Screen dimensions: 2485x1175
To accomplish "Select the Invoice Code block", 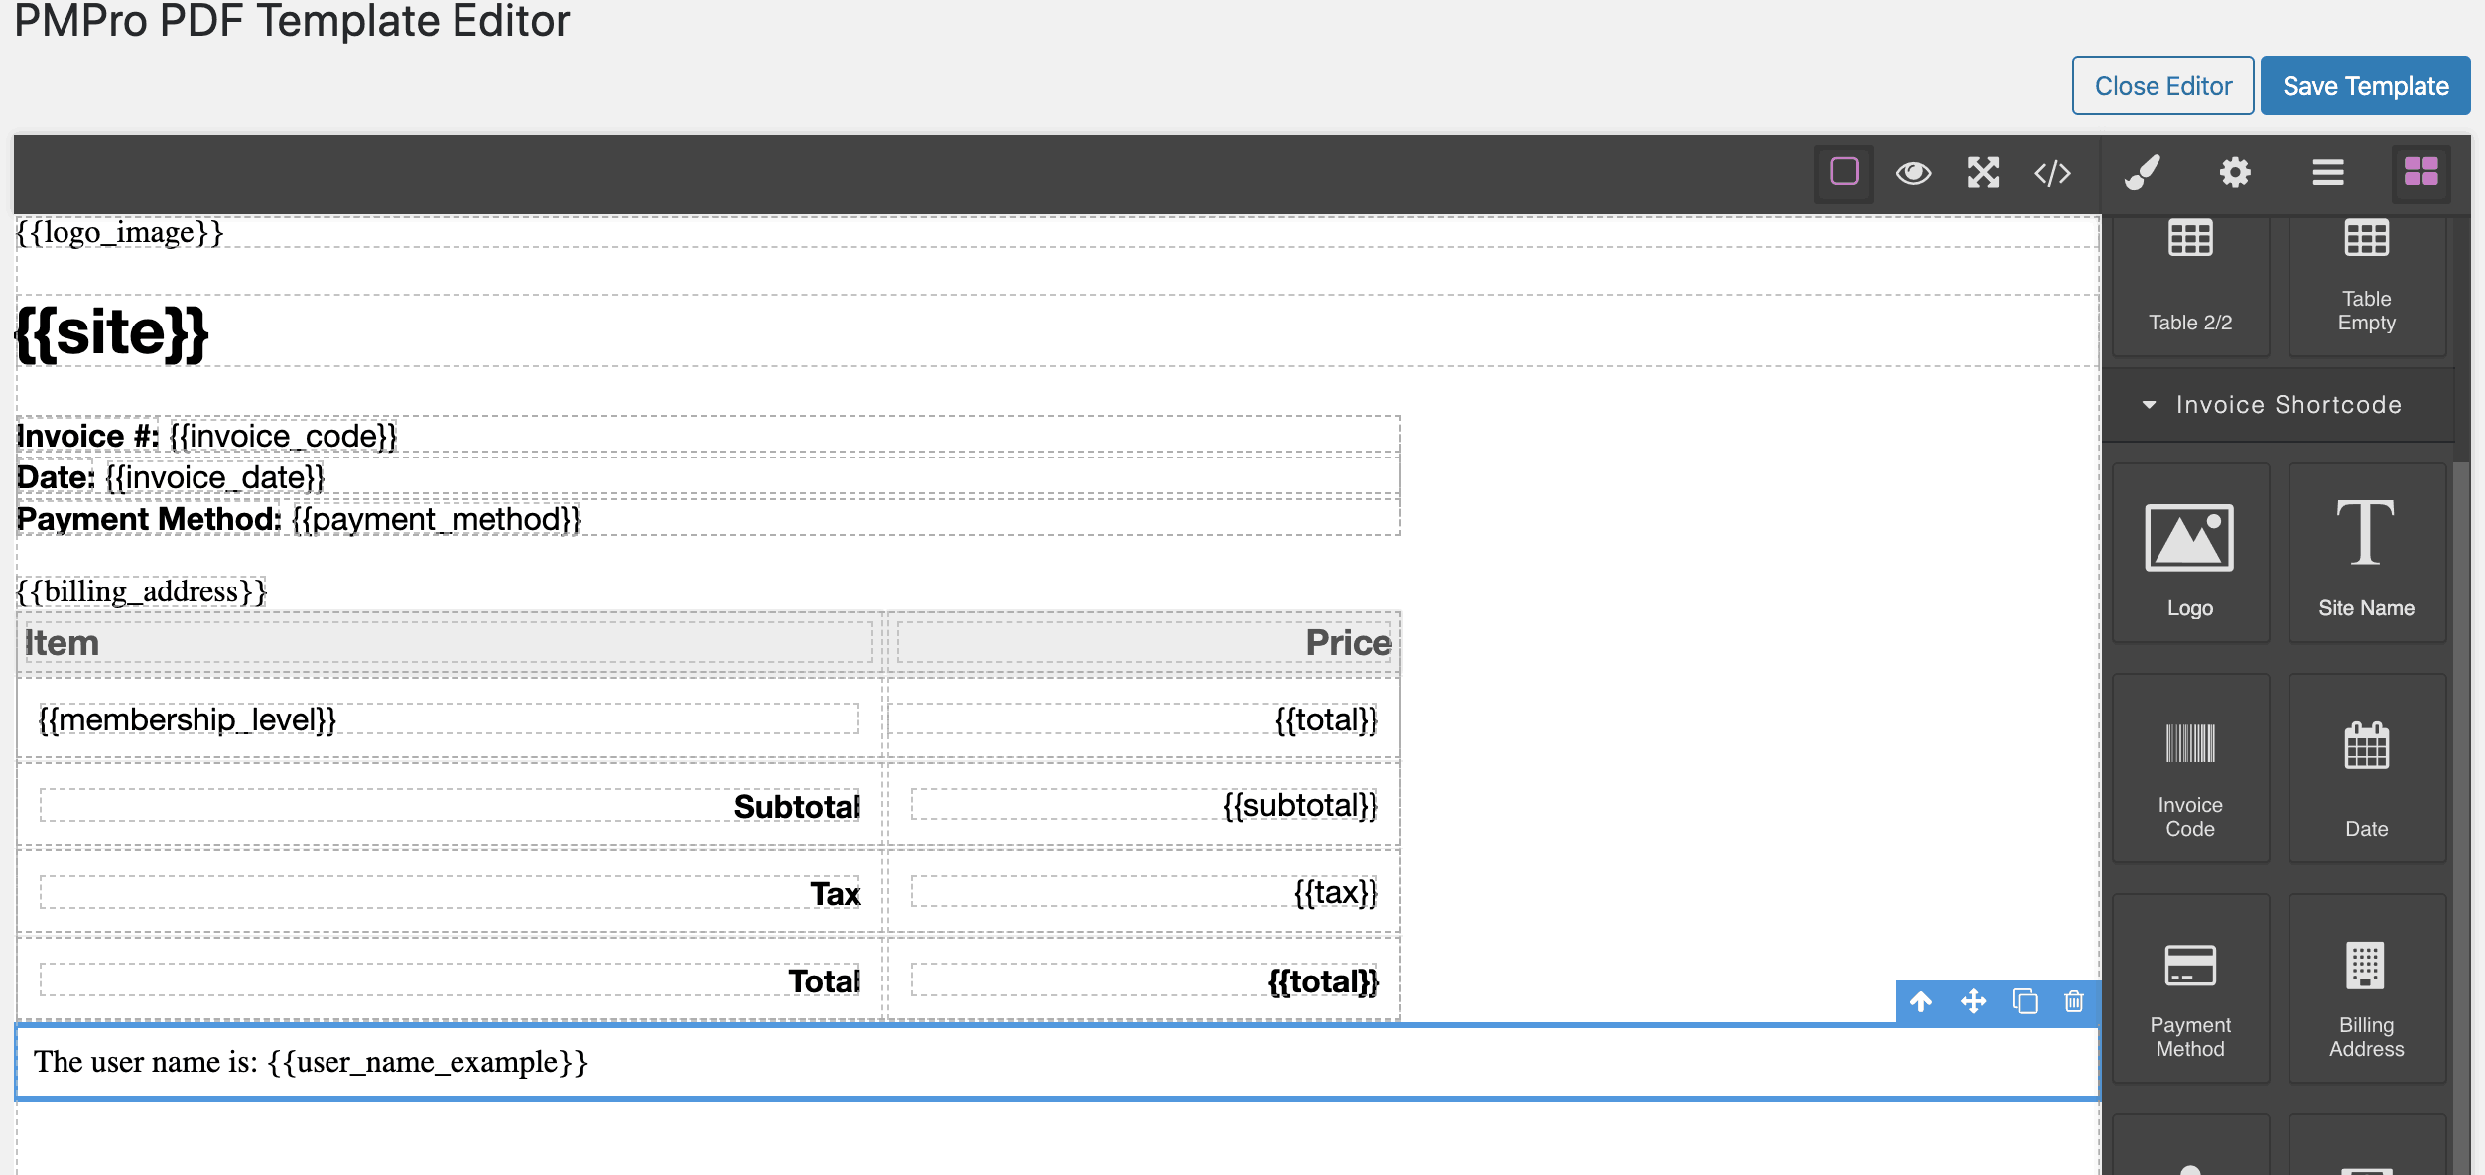I will click(x=2190, y=769).
